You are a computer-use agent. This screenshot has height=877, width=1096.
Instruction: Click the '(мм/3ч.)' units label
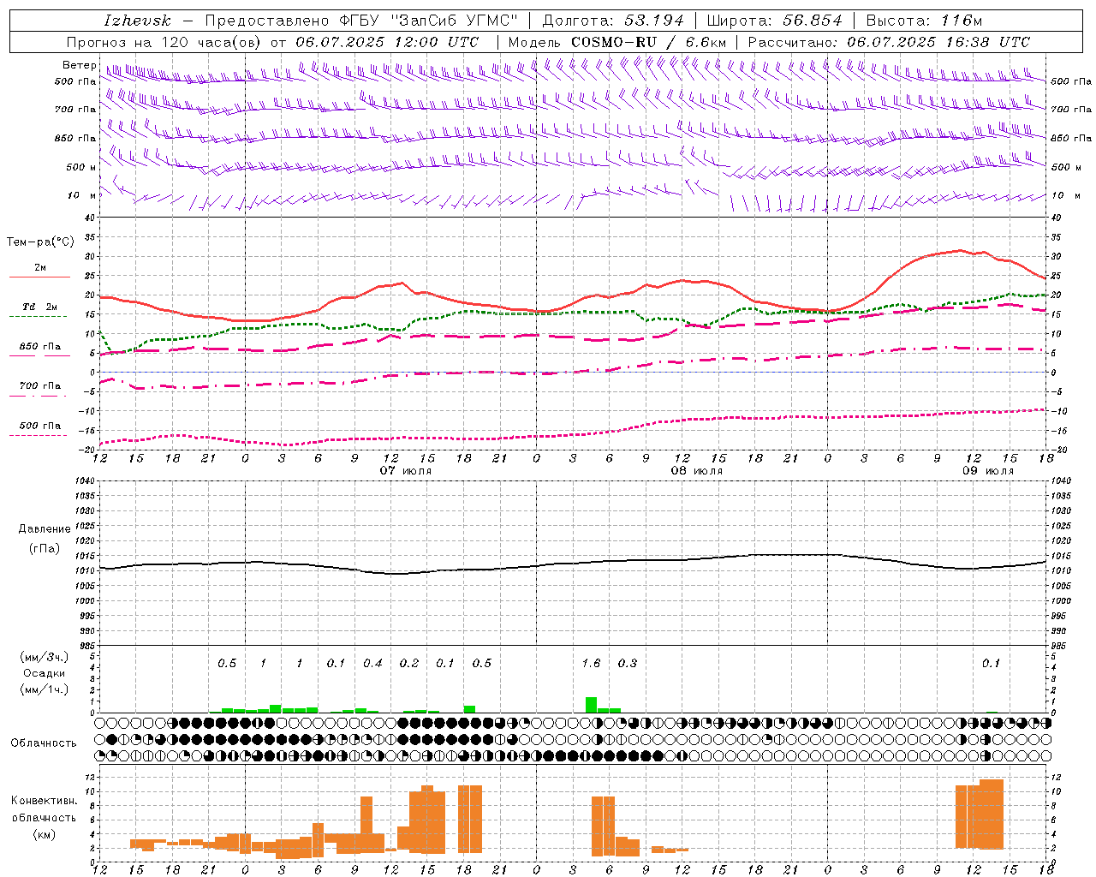(45, 657)
